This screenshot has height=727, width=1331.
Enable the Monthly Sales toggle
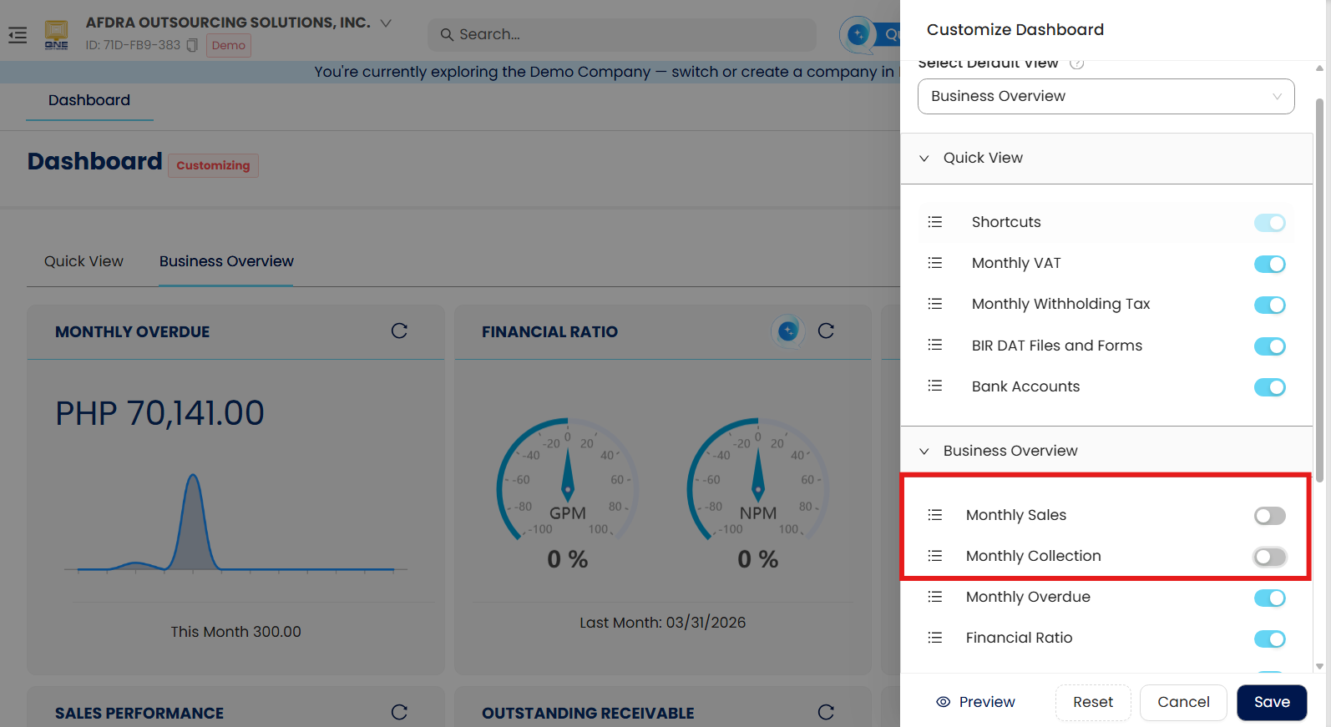1269,516
